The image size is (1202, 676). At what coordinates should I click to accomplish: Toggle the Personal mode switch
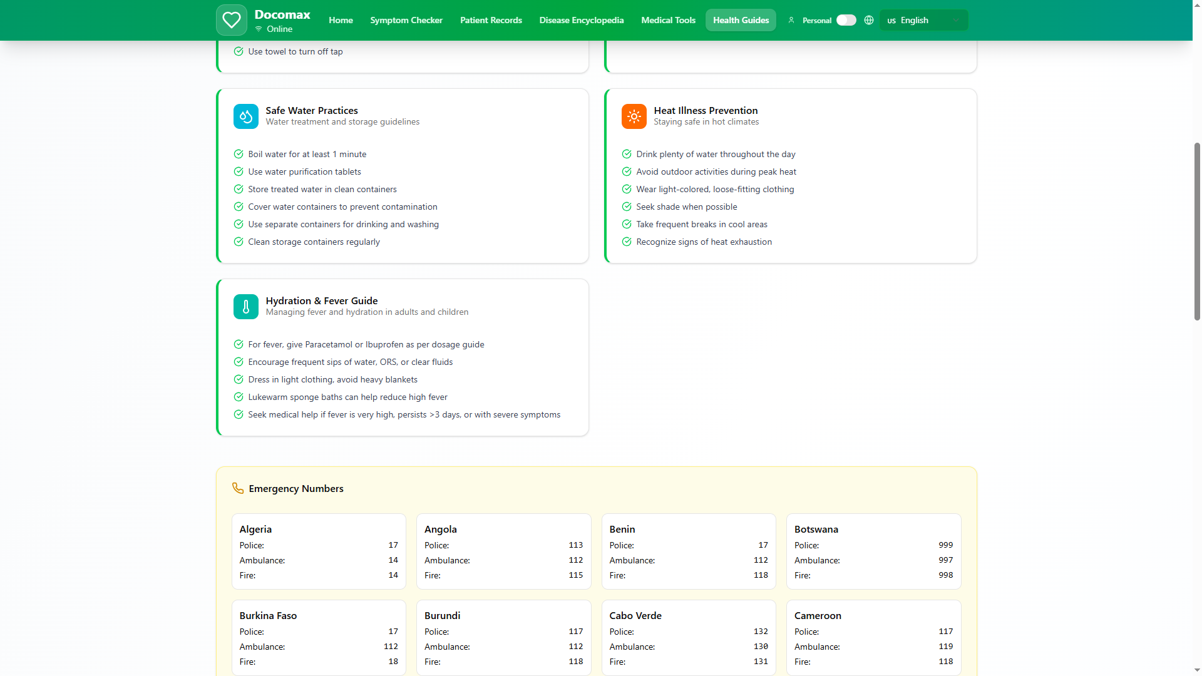click(x=846, y=20)
